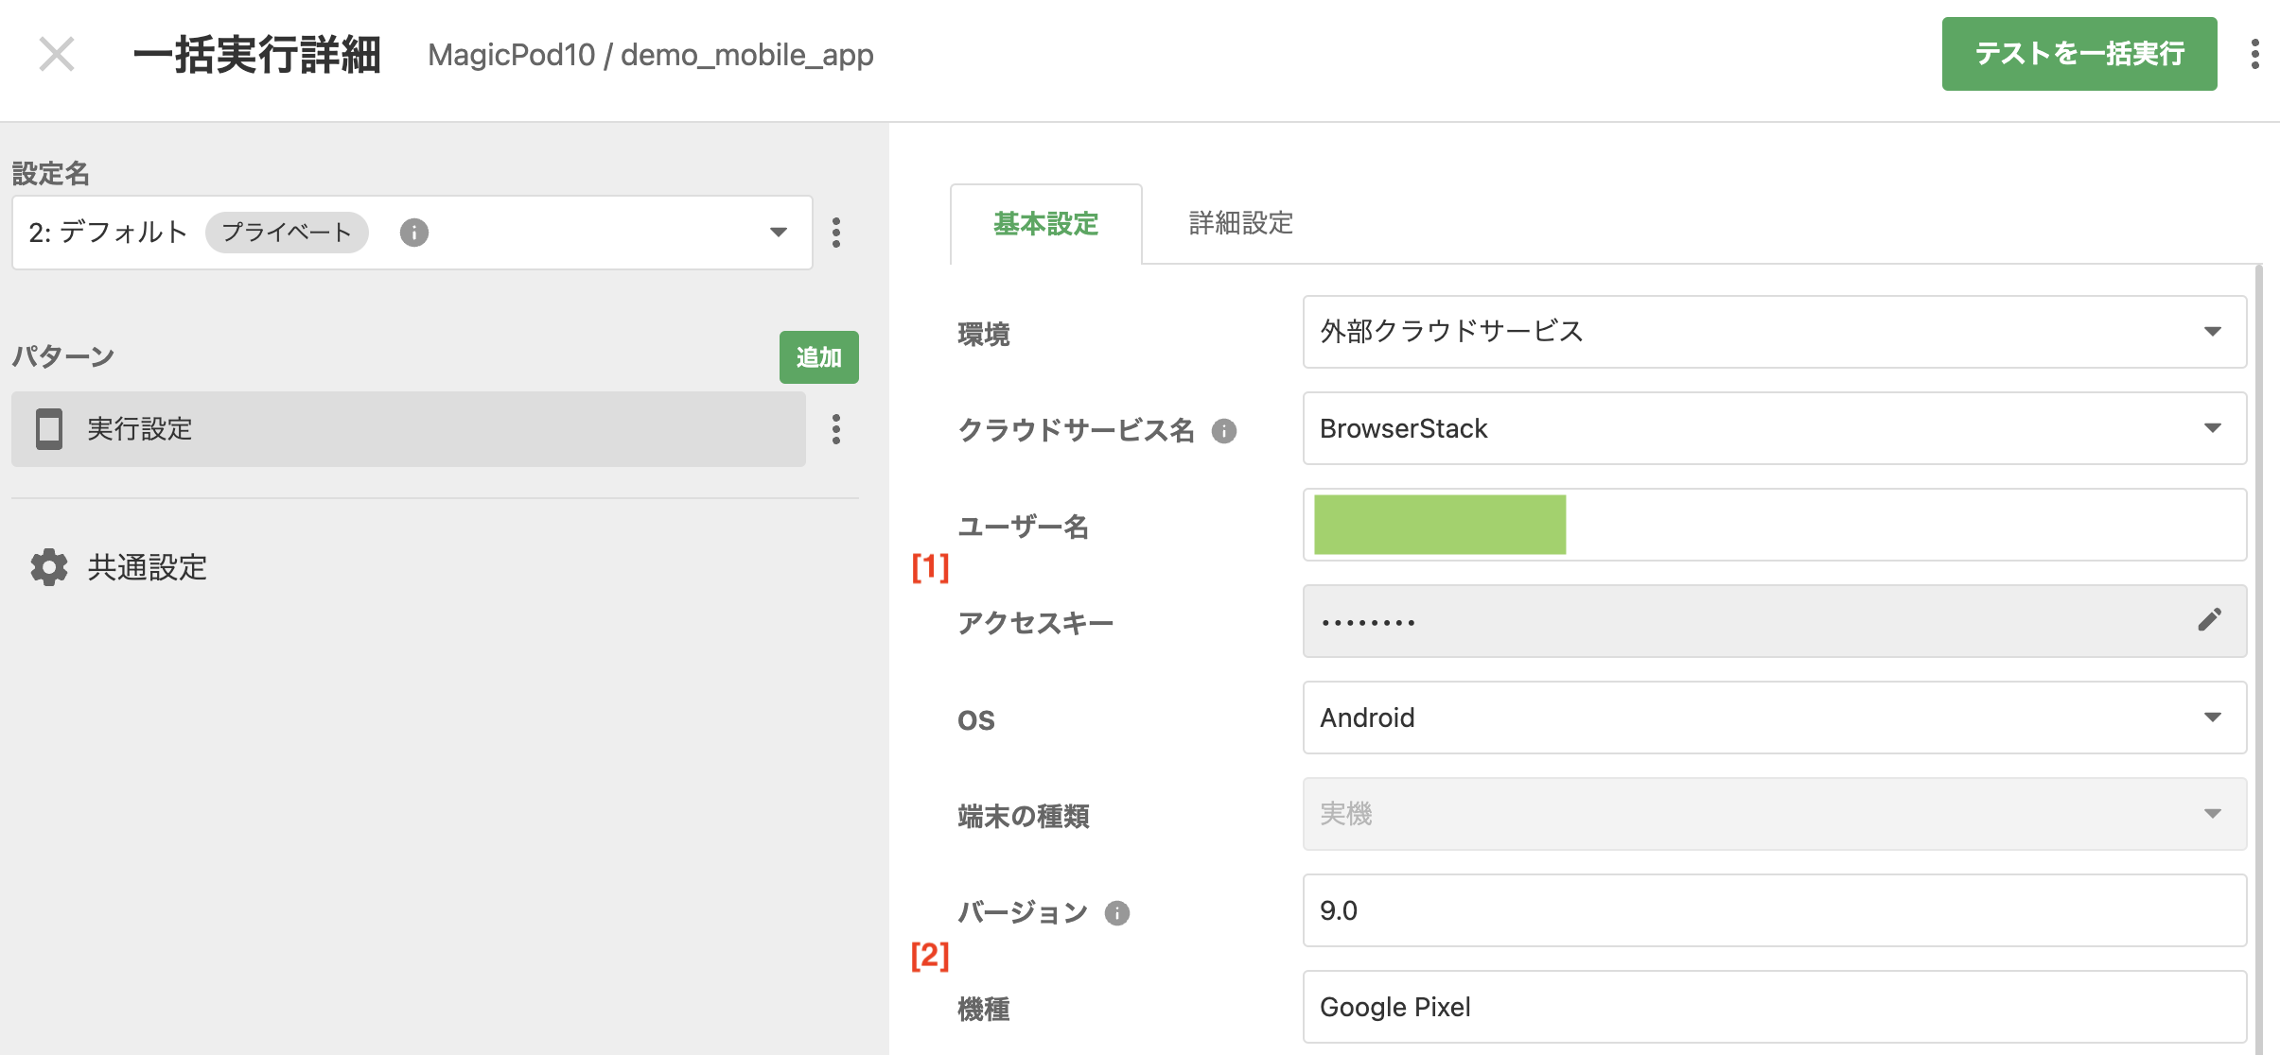The image size is (2280, 1055).
Task: Click pencil edit icon in アクセスキー field
Action: click(2210, 620)
